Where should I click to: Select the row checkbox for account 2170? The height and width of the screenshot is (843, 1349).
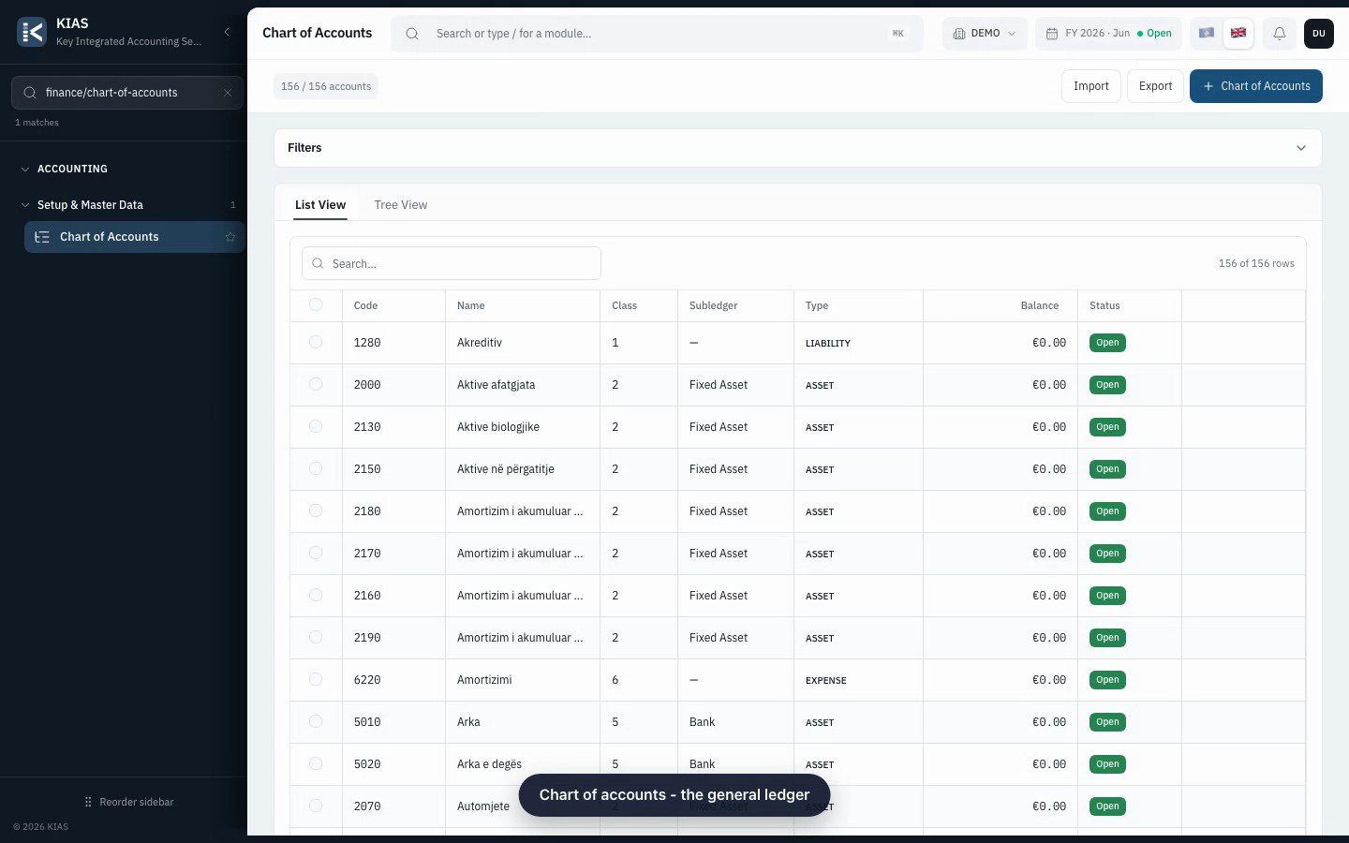[316, 553]
